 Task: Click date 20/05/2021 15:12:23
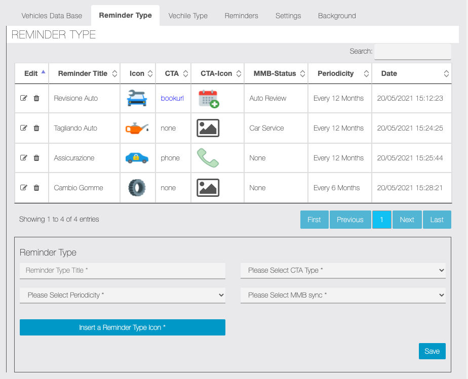tap(410, 98)
